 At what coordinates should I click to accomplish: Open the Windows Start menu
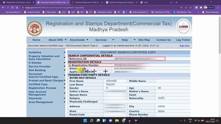point(85,121)
